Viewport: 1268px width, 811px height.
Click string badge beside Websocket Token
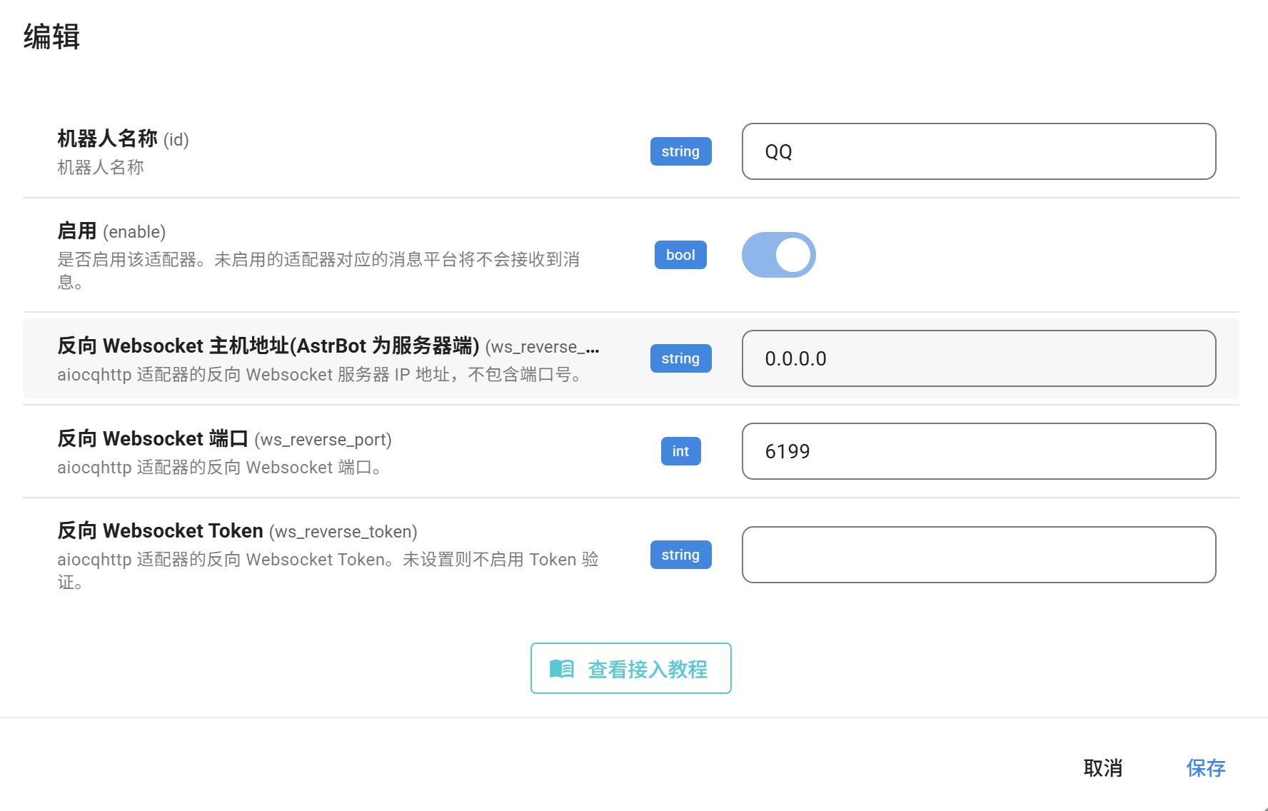pos(680,555)
